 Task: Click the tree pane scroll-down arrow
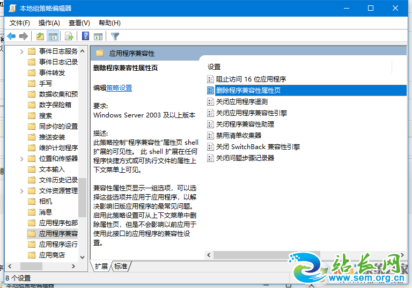pyautogui.click(x=82, y=257)
